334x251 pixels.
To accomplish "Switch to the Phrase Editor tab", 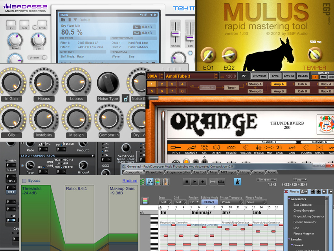I will [154, 172].
